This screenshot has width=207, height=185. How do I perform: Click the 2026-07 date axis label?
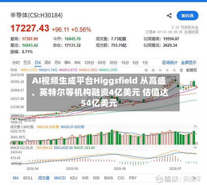(x=175, y=168)
